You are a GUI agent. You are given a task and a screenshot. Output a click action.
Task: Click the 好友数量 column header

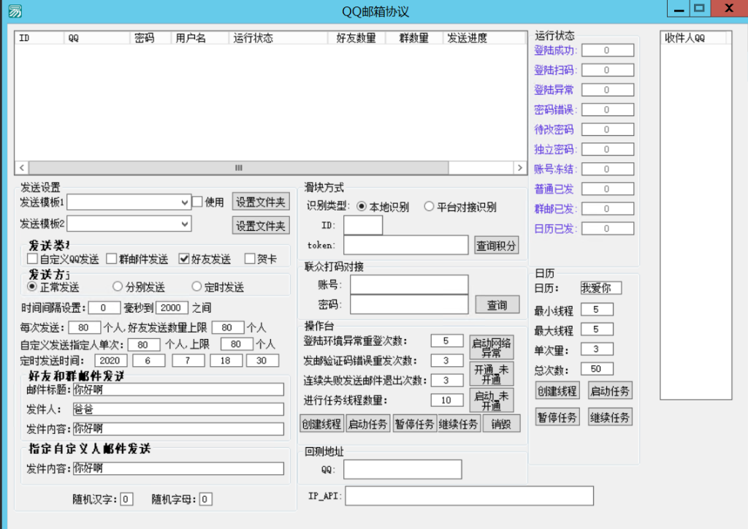356,38
